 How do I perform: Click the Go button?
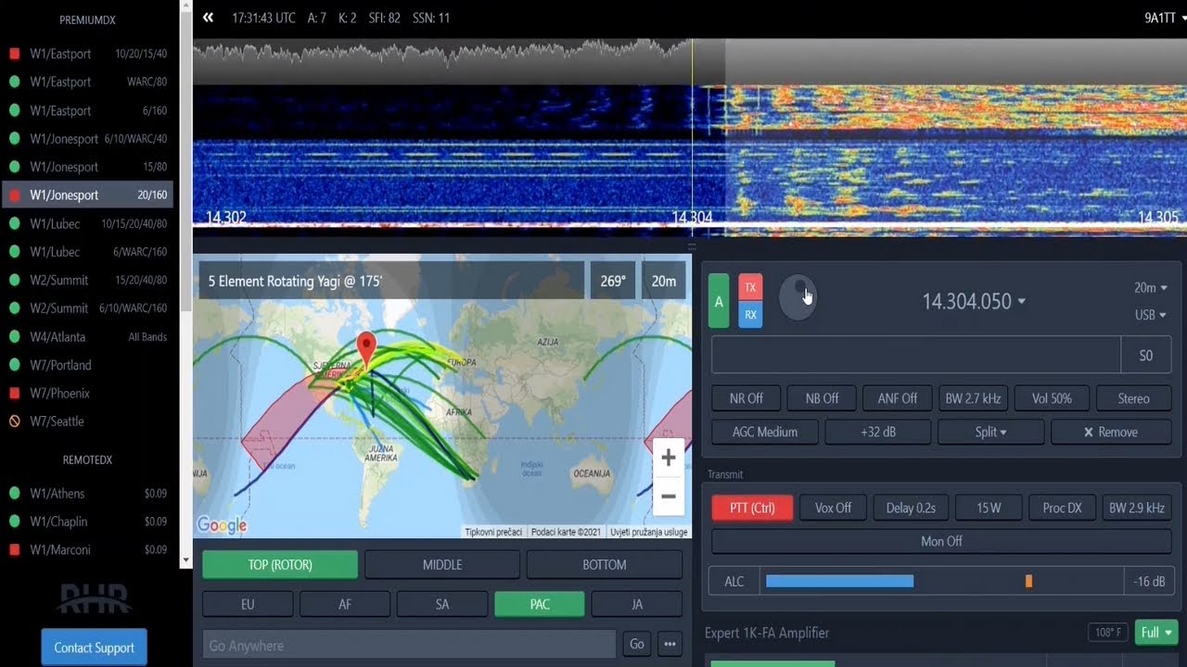[636, 645]
